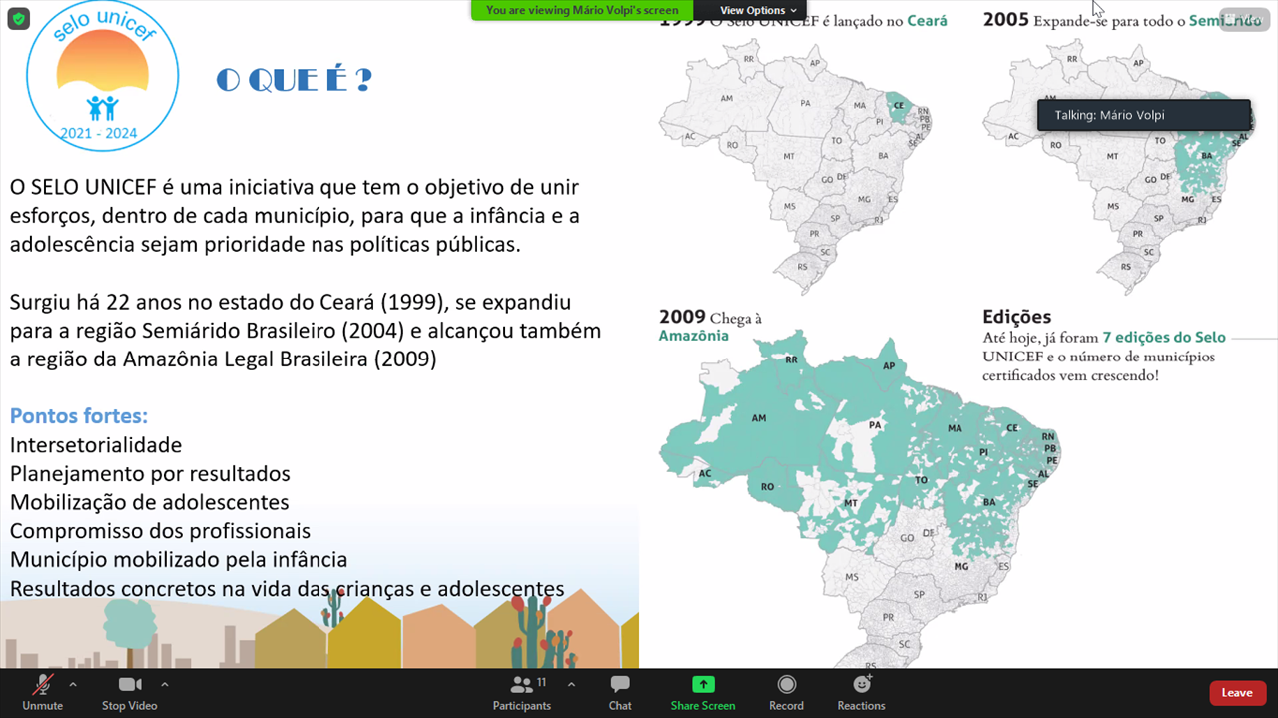Click 'Compromisso dos profissionais' text
The height and width of the screenshot is (718, 1278).
click(x=160, y=531)
